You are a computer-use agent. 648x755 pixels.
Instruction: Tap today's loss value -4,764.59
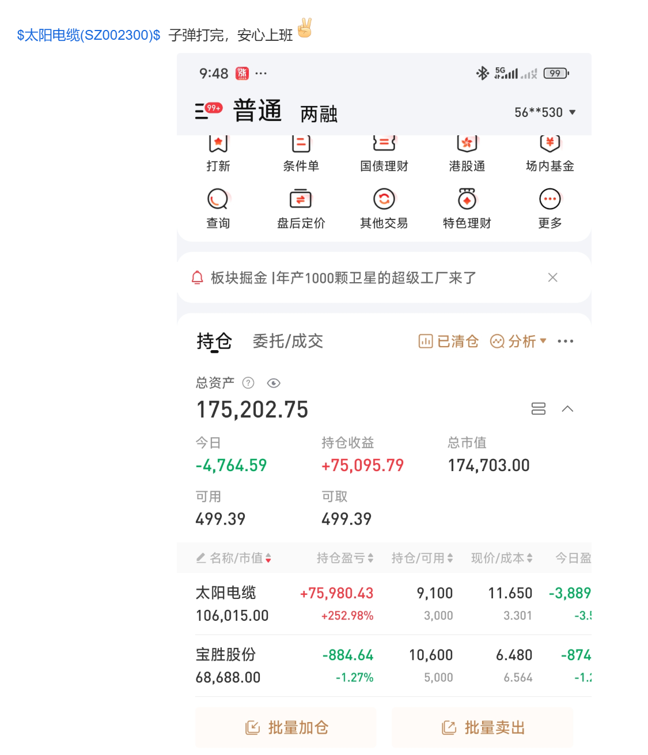[232, 465]
